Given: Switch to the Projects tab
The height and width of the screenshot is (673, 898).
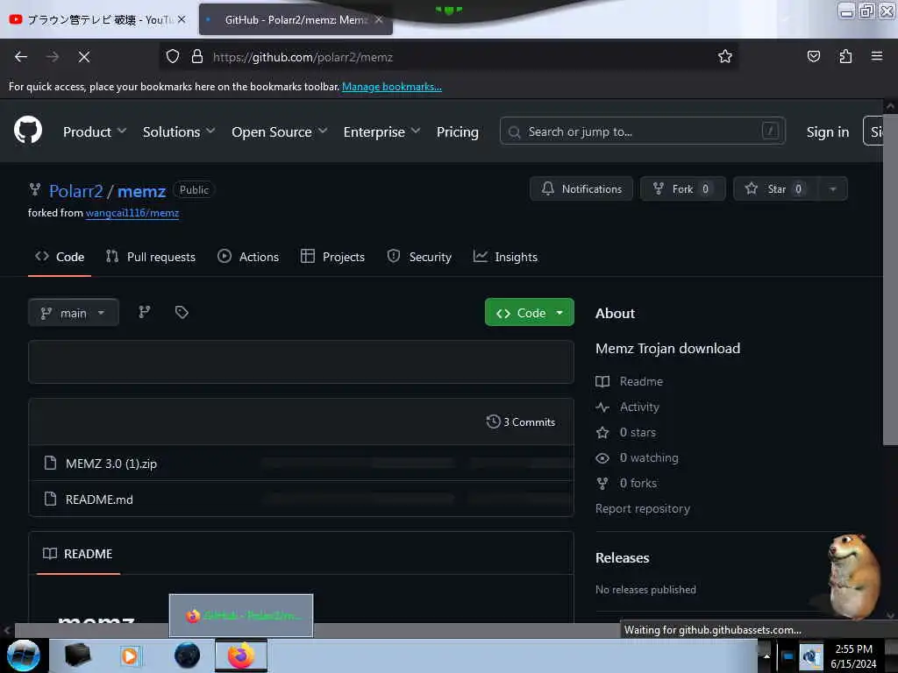Looking at the screenshot, I should pos(332,257).
